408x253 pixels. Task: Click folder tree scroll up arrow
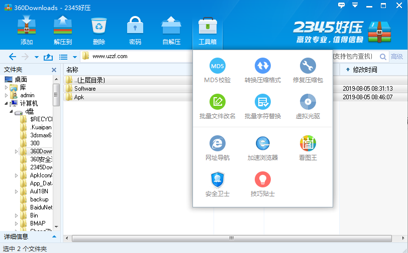click(x=56, y=79)
